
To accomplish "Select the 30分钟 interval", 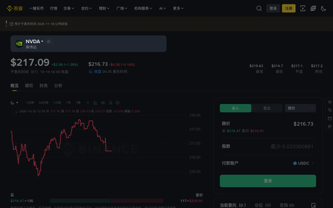I will tap(44, 103).
